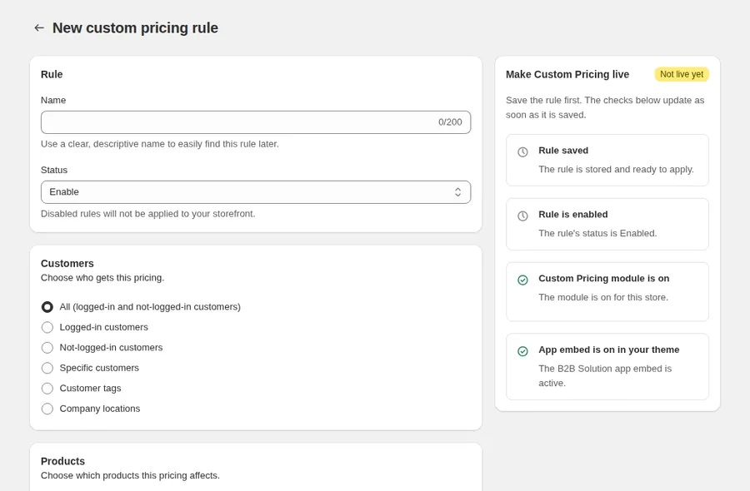Screen dimensions: 750x491
Task: Click 'Disabled rules will not be applied' helper text
Action: coord(147,214)
